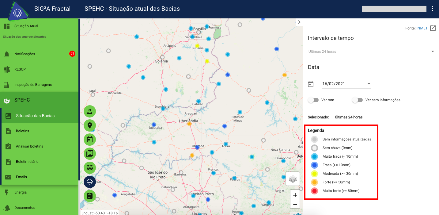Select Boletim diário menu item
Viewport: 439px width, 215px height.
pyautogui.click(x=27, y=162)
